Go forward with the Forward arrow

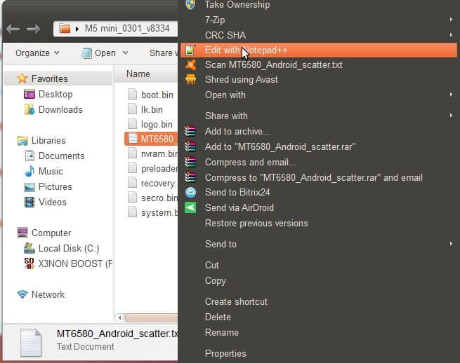point(33,29)
